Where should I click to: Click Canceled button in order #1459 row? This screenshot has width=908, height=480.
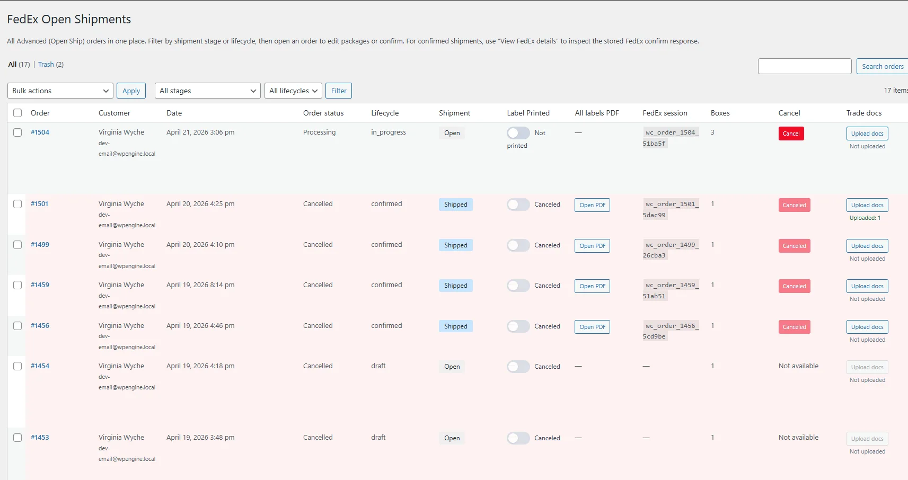click(x=795, y=286)
